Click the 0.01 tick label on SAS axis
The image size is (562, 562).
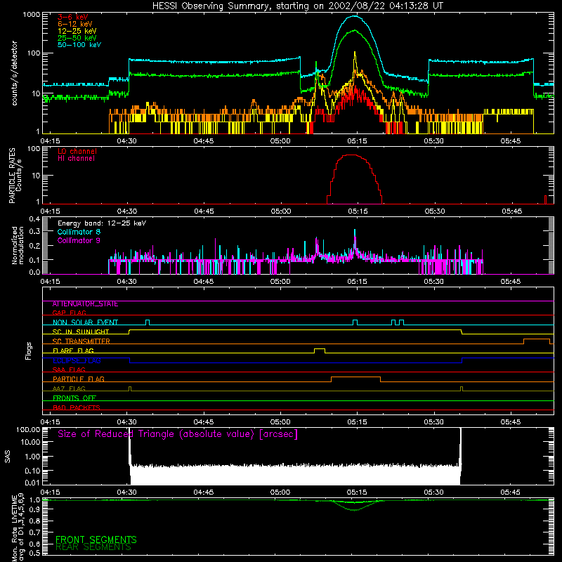tap(32, 483)
